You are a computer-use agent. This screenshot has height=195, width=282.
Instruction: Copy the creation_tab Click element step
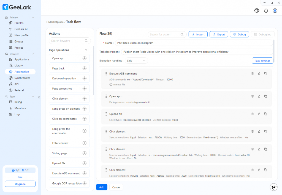[x=265, y=149]
